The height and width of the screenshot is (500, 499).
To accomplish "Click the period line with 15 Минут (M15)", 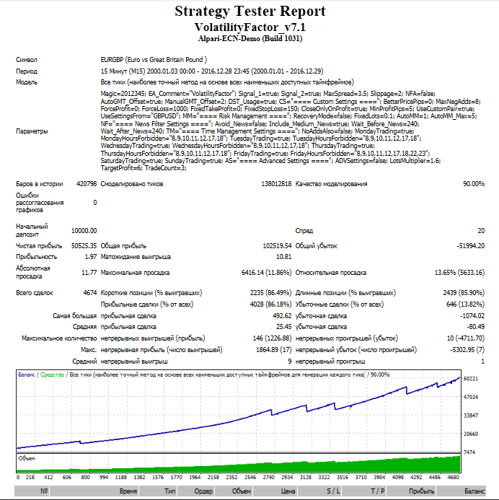I will point(212,71).
